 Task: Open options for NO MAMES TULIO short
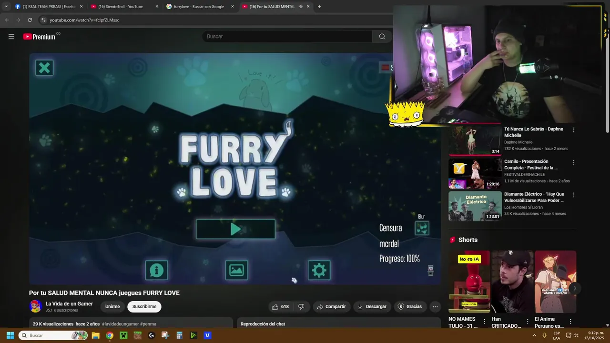click(x=485, y=322)
